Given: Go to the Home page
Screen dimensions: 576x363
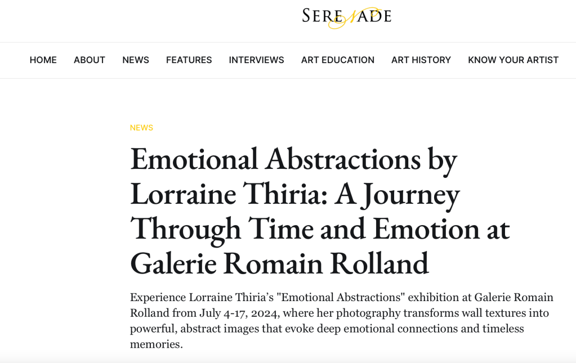Looking at the screenshot, I should [43, 60].
